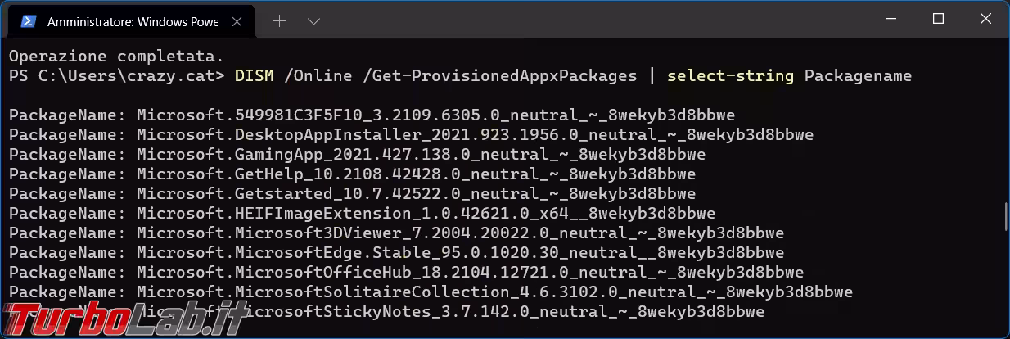Click the select-string keyword in the command
The image size is (1010, 339).
tap(730, 76)
